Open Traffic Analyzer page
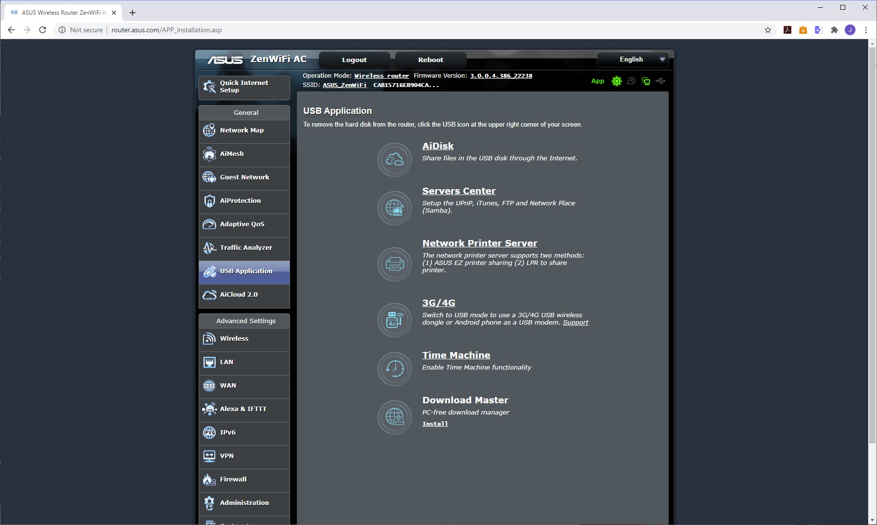This screenshot has width=877, height=525. 244,248
